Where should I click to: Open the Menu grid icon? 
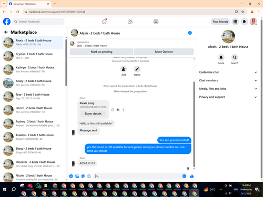point(235,22)
